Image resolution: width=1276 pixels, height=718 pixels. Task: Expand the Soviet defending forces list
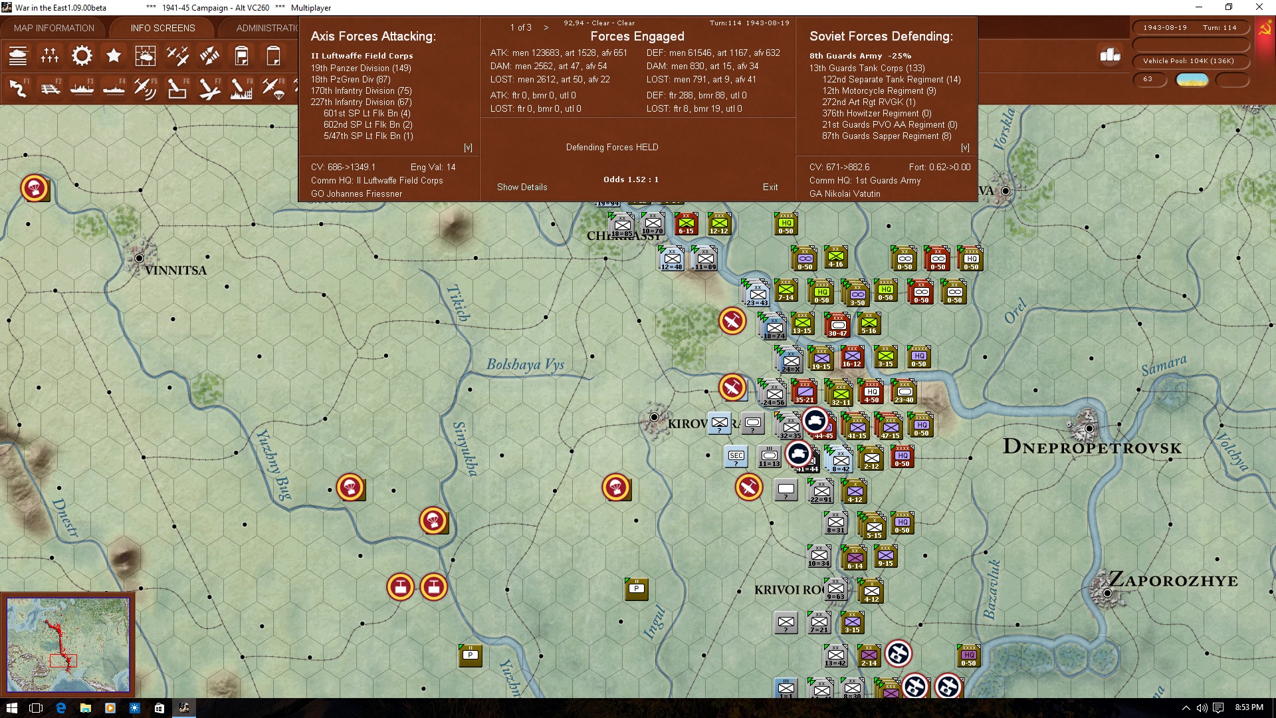tap(965, 148)
